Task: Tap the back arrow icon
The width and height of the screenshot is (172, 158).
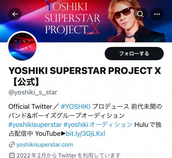Action: pos(15,14)
